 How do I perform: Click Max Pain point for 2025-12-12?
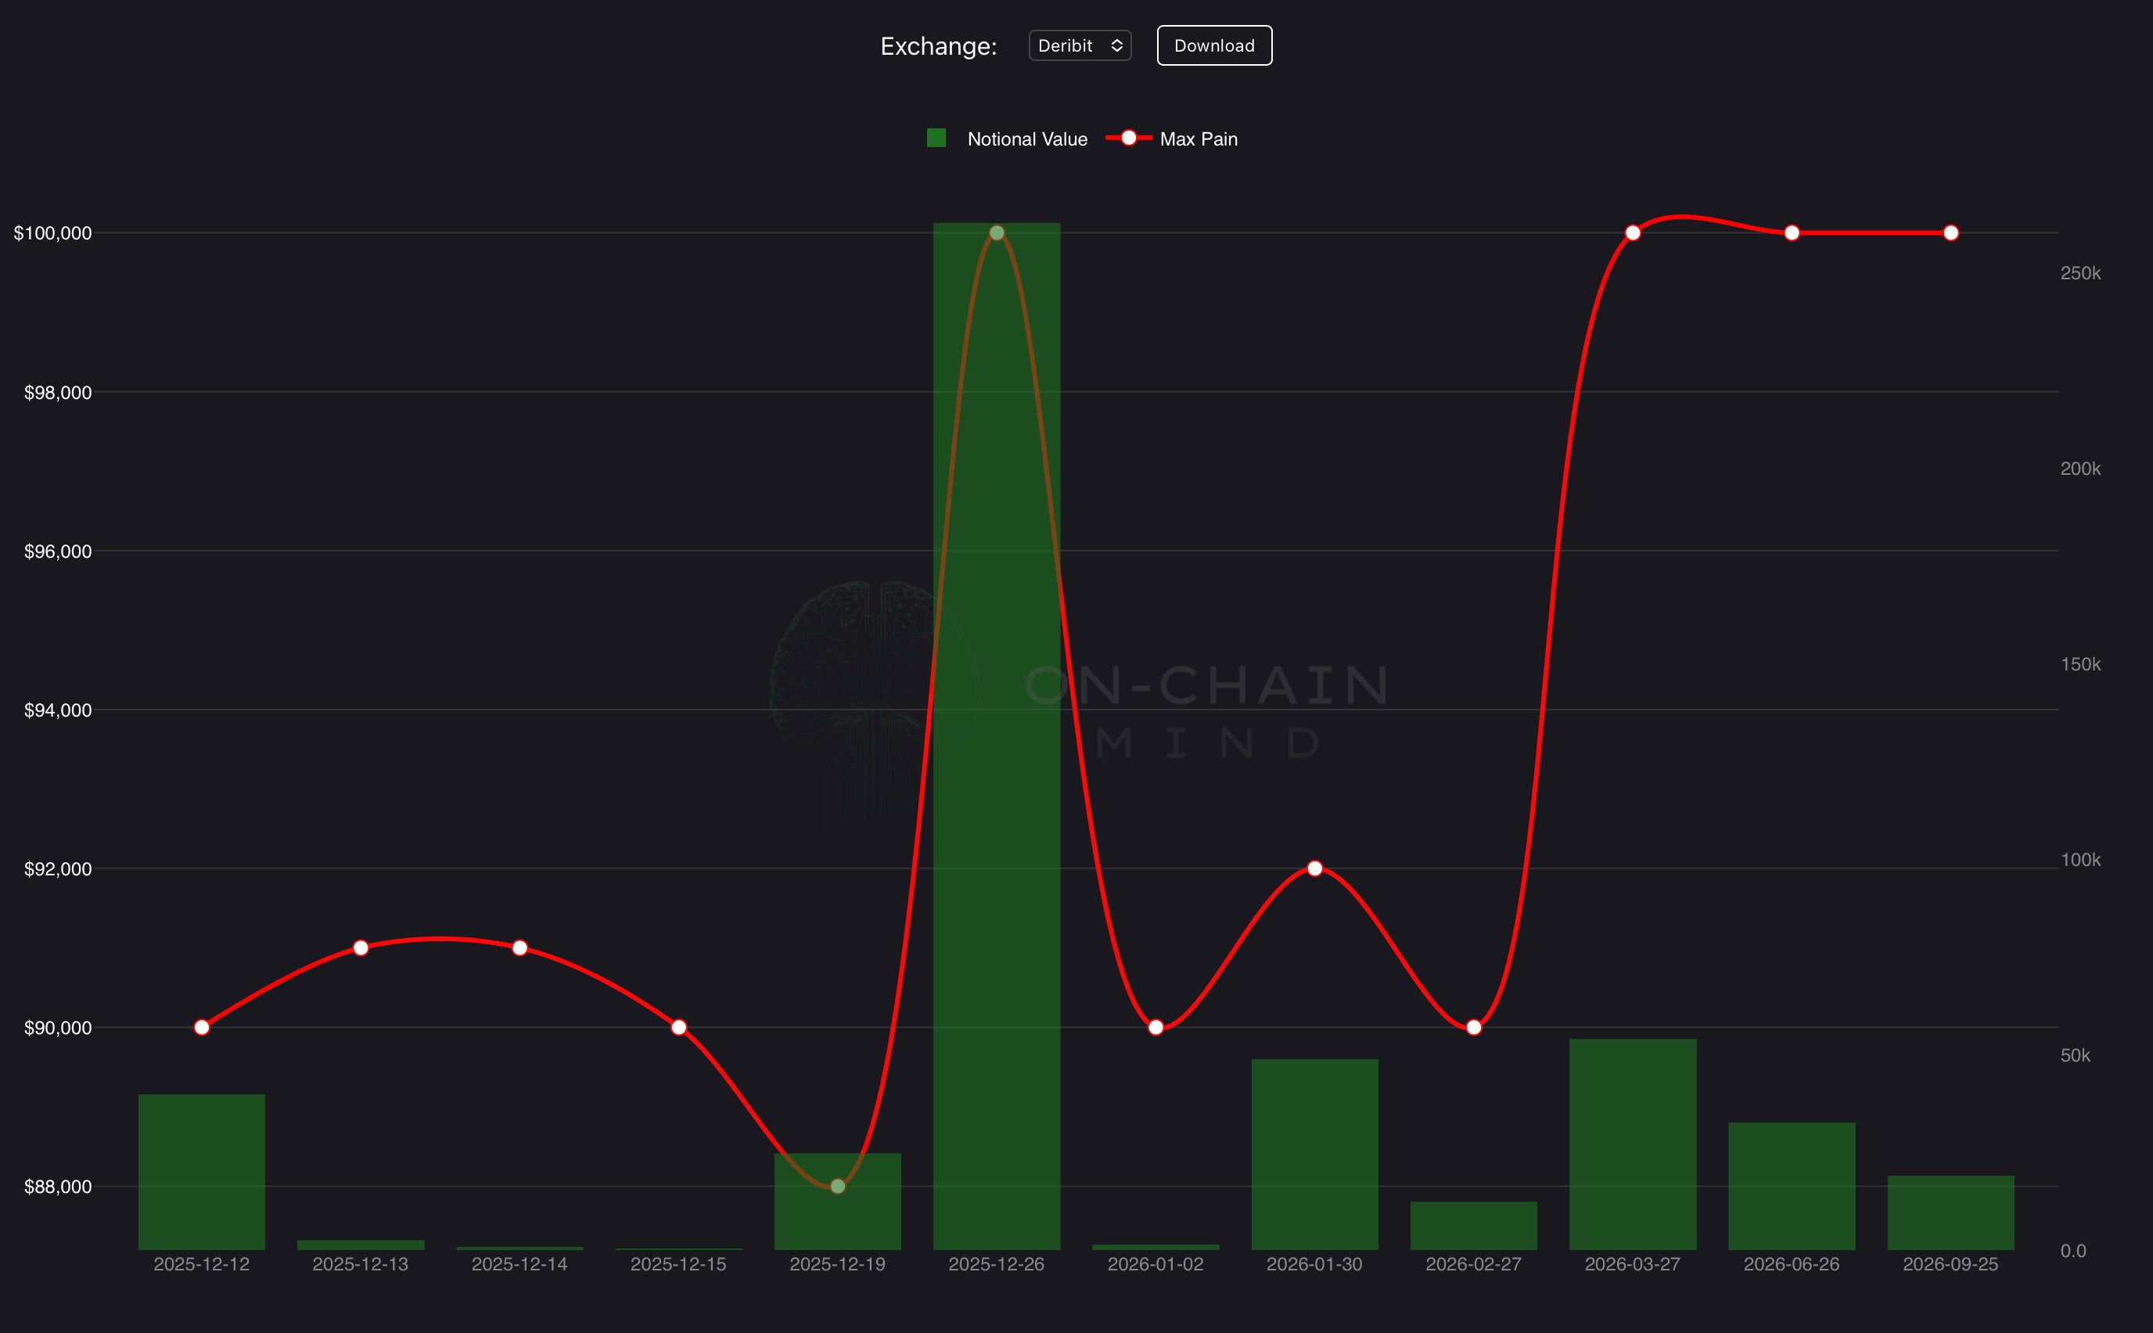[x=202, y=1027]
